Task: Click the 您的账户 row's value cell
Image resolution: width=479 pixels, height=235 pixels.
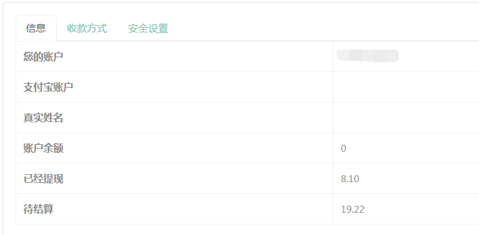Action: tap(406, 57)
